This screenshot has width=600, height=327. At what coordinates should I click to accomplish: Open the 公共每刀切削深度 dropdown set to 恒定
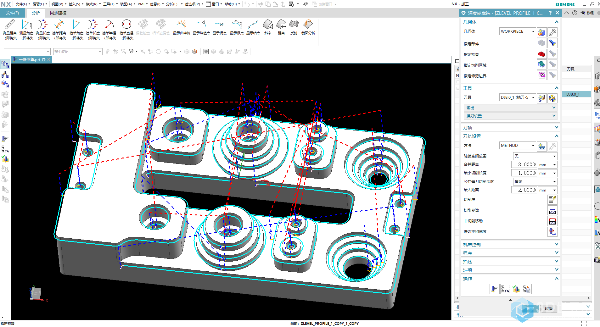pyautogui.click(x=535, y=181)
